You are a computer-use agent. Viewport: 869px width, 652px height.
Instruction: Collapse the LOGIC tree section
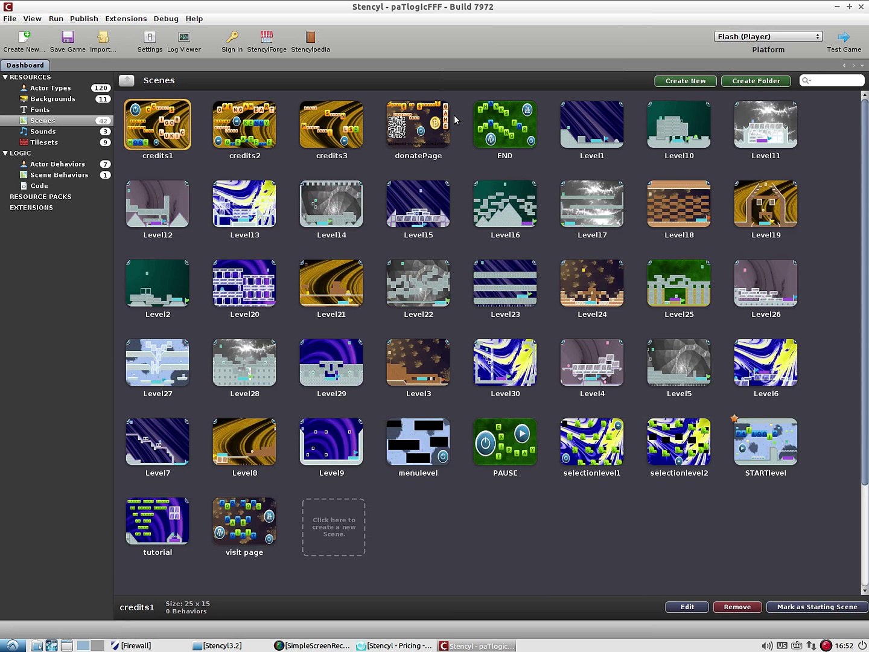click(5, 153)
